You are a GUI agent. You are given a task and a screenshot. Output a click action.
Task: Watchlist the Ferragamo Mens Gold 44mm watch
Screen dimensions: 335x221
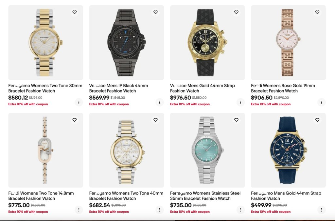pyautogui.click(x=317, y=120)
